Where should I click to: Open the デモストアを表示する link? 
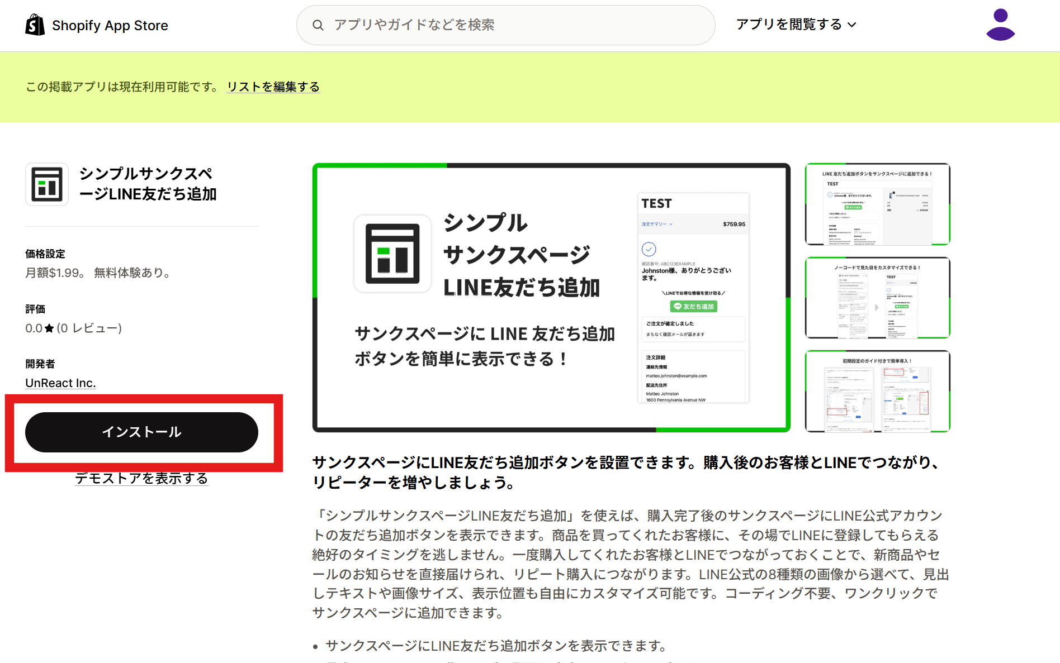point(141,478)
